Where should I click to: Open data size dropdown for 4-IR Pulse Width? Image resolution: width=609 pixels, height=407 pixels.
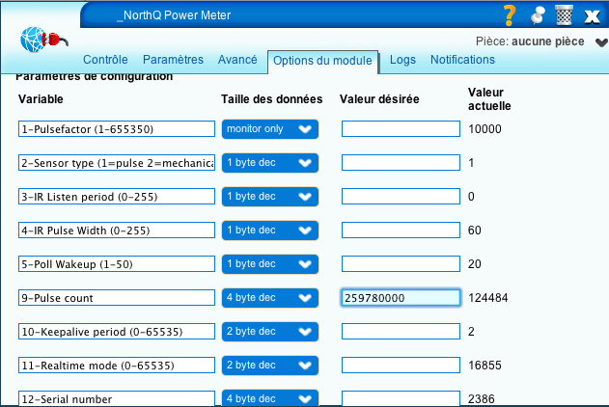pyautogui.click(x=270, y=231)
